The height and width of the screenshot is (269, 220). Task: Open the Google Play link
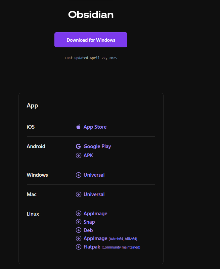[97, 146]
